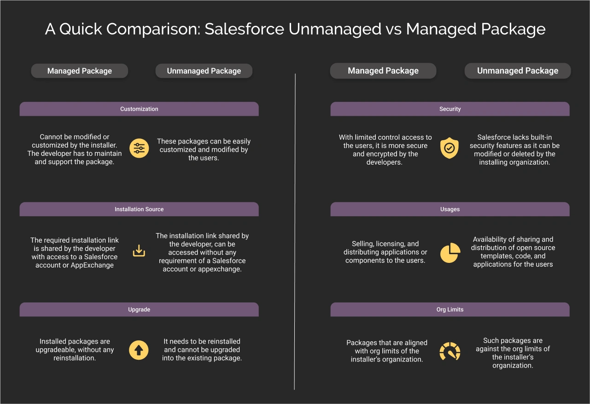The width and height of the screenshot is (590, 404).
Task: Click text about selling and licensing applications
Action: [385, 252]
